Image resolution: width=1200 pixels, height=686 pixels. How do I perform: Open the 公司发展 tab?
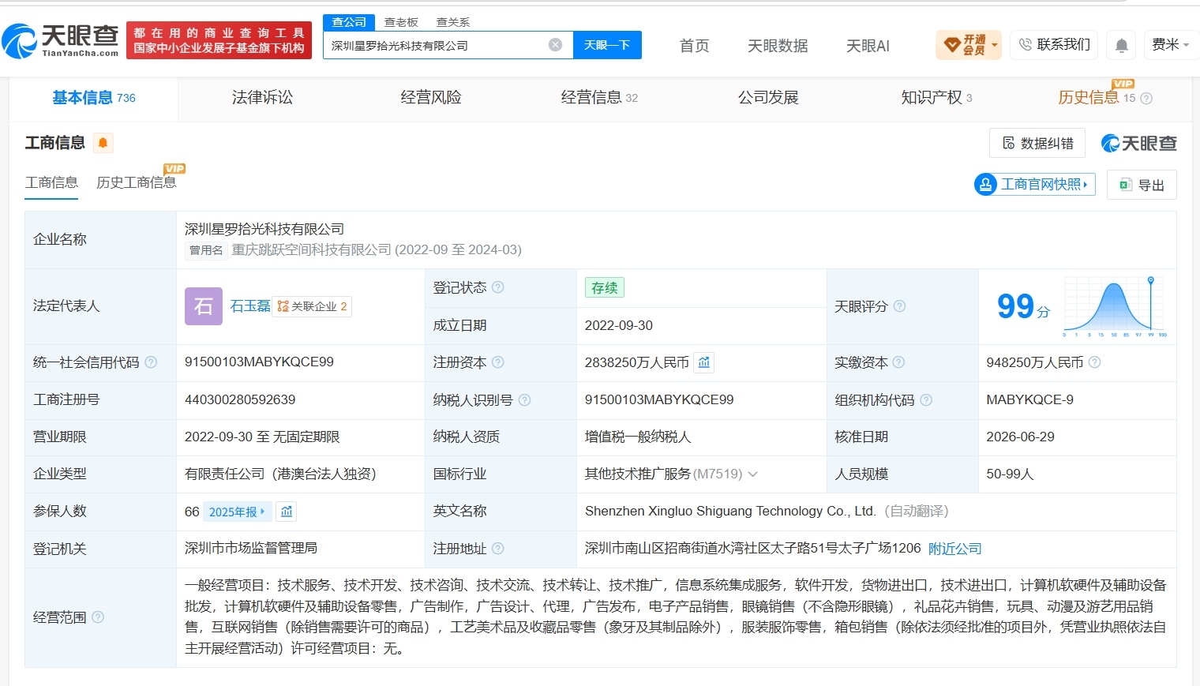(768, 98)
